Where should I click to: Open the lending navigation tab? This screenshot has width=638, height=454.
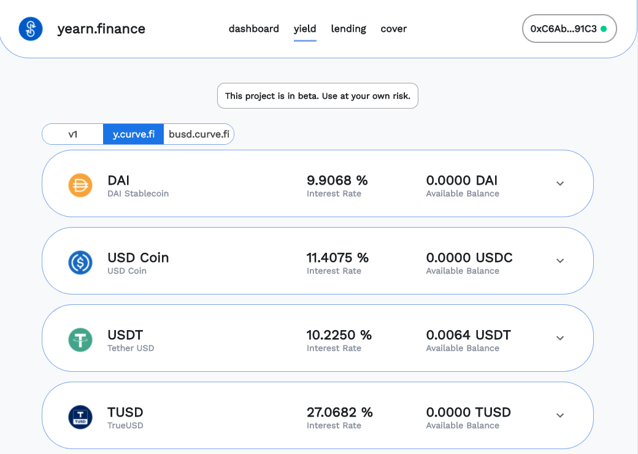(348, 29)
